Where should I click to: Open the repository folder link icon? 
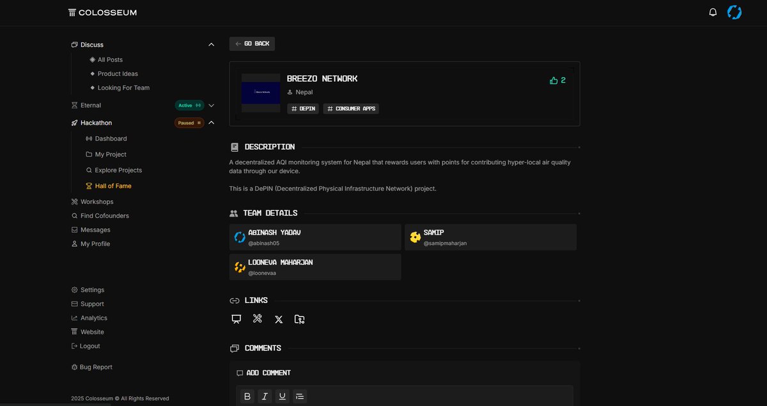coord(300,319)
